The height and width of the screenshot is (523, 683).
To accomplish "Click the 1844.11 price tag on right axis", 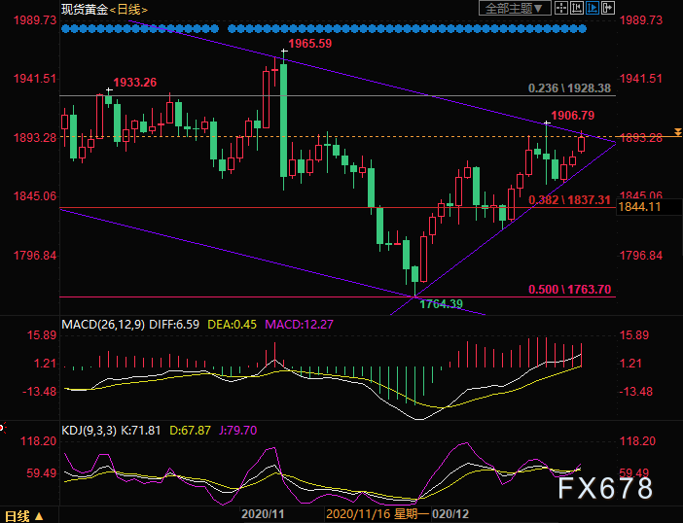I will coord(640,207).
